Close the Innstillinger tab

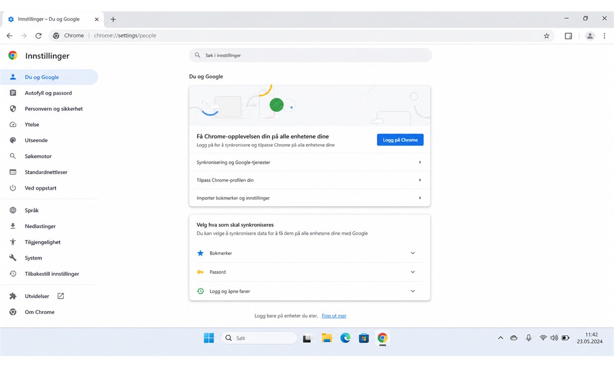point(97,19)
